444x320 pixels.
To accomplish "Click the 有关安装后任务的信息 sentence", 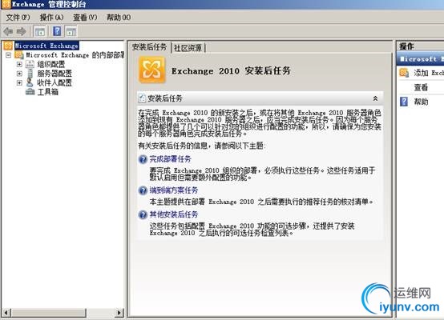I will click(x=201, y=146).
